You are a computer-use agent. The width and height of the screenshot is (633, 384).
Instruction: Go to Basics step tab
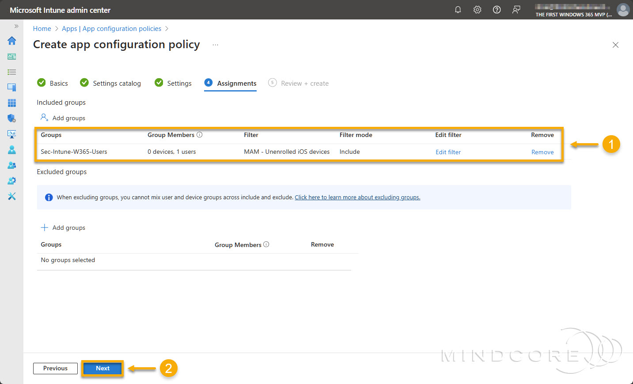click(53, 83)
